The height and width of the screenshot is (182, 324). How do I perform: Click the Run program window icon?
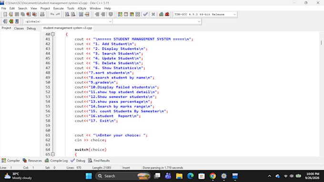[126, 14]
